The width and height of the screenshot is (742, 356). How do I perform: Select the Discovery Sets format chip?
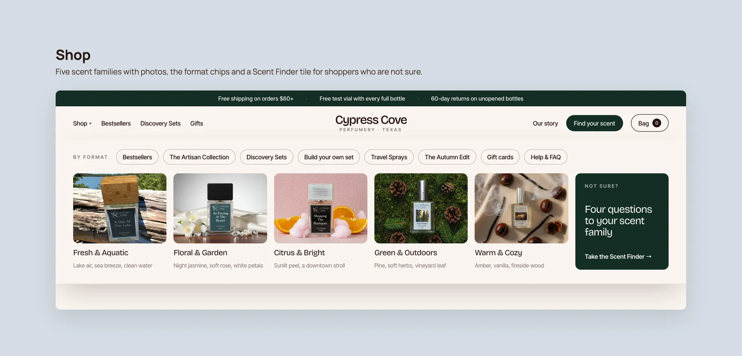point(266,157)
